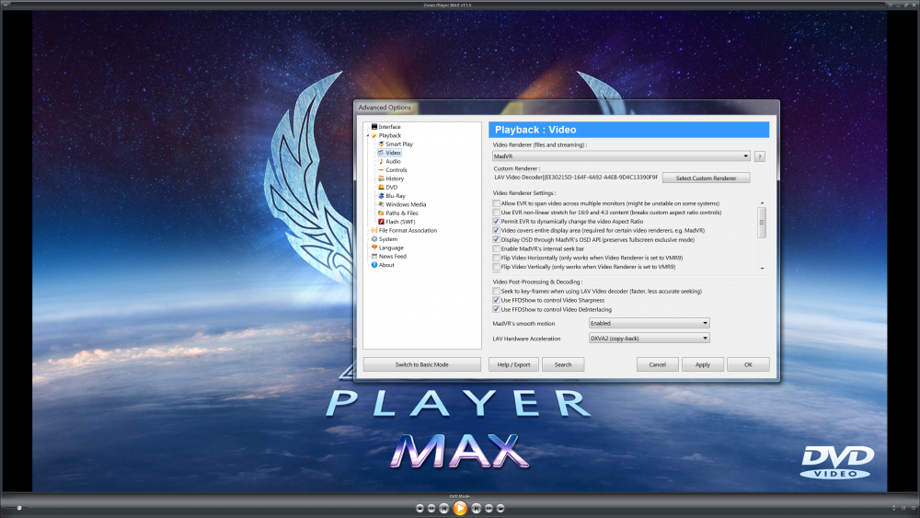Click the About info icon
Viewport: 920px width, 518px height.
[x=374, y=265]
